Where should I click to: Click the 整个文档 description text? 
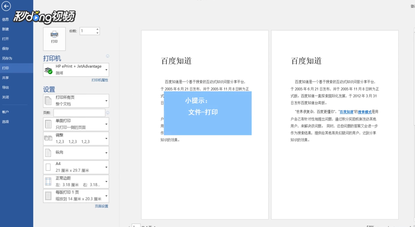[63, 104]
